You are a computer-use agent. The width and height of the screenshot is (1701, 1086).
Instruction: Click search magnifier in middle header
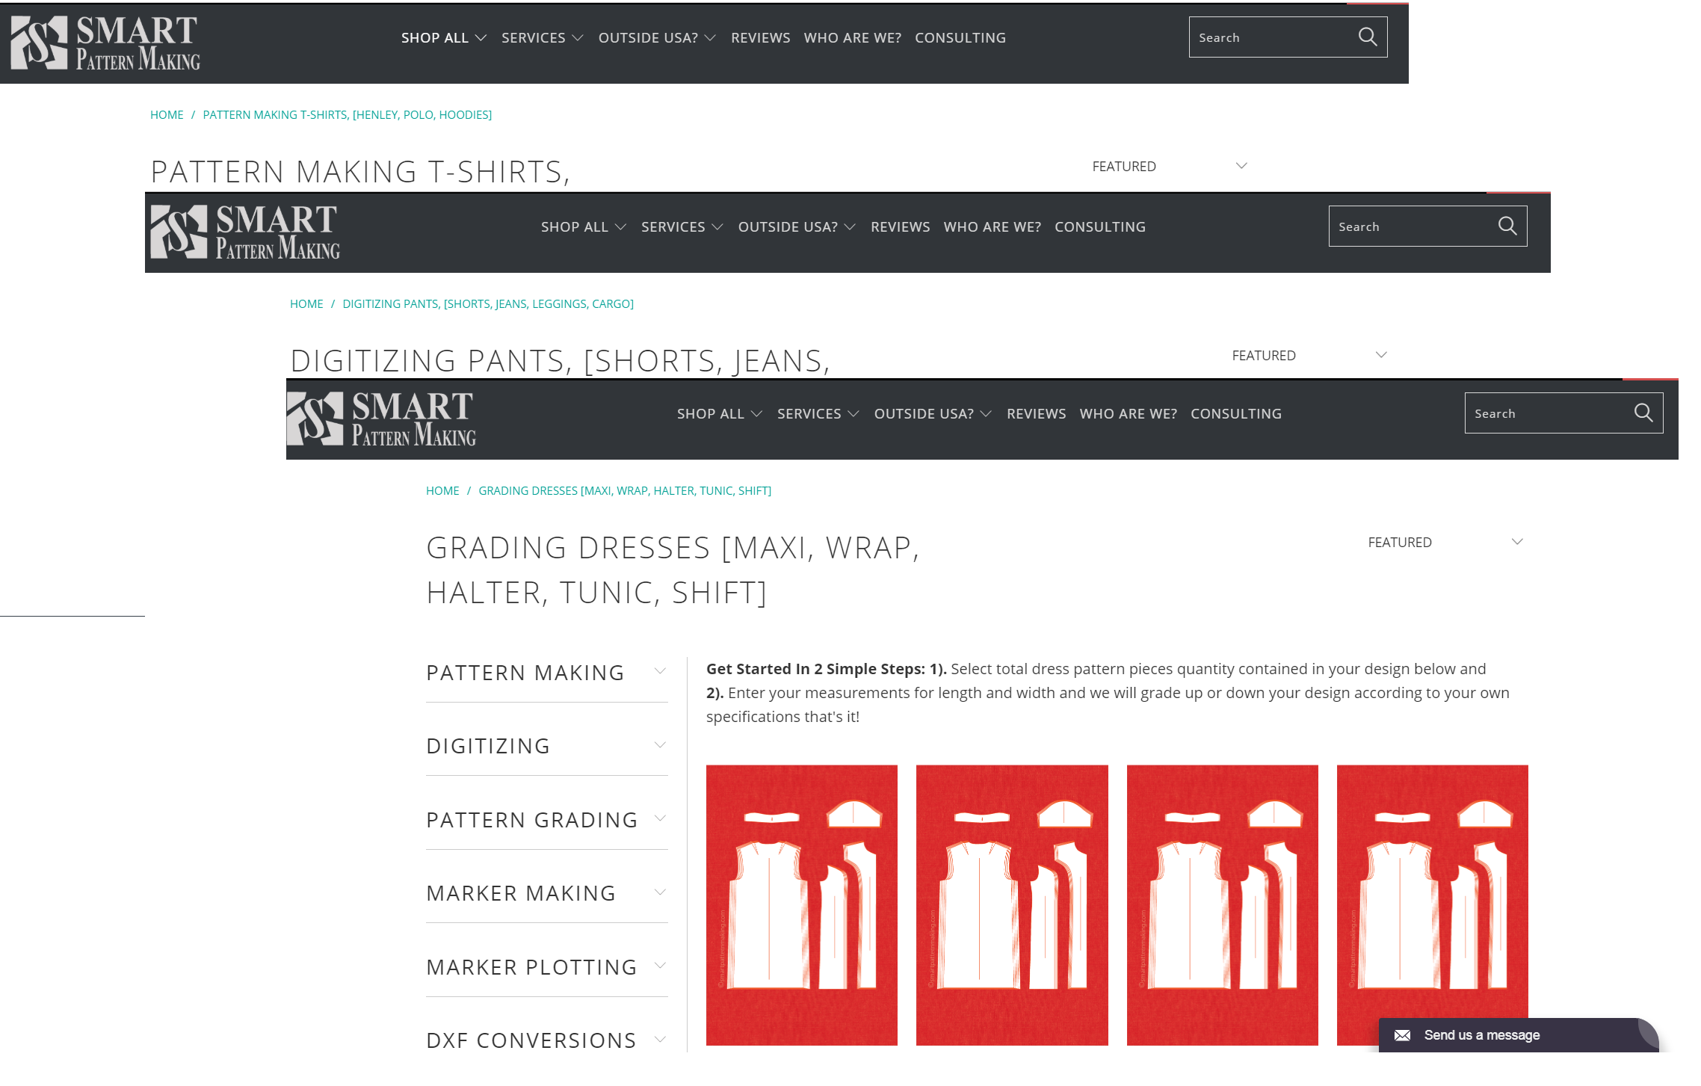pyautogui.click(x=1507, y=226)
